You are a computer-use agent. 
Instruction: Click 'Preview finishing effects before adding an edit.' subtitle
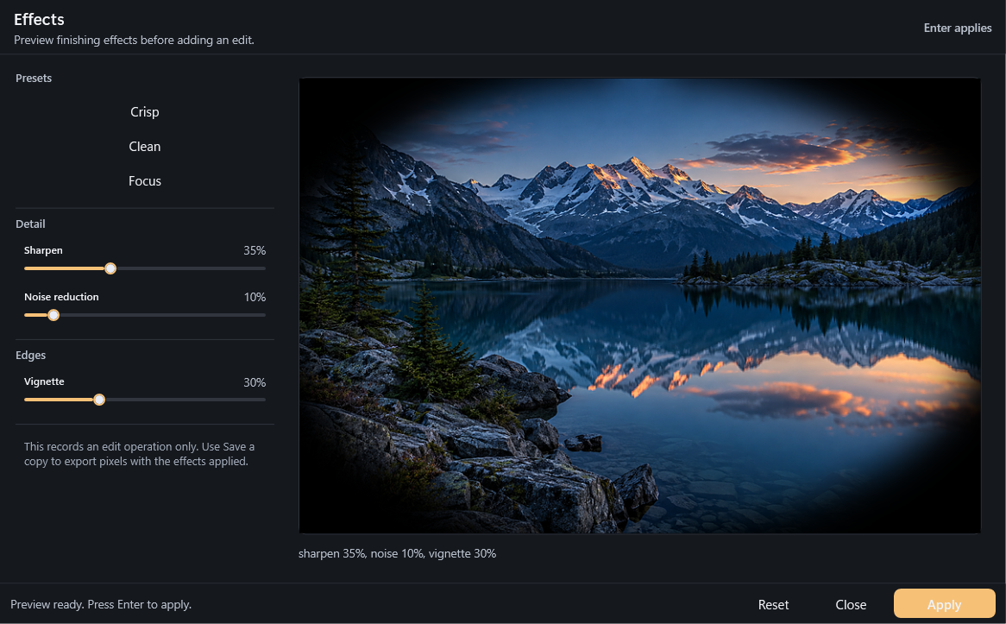(x=134, y=40)
